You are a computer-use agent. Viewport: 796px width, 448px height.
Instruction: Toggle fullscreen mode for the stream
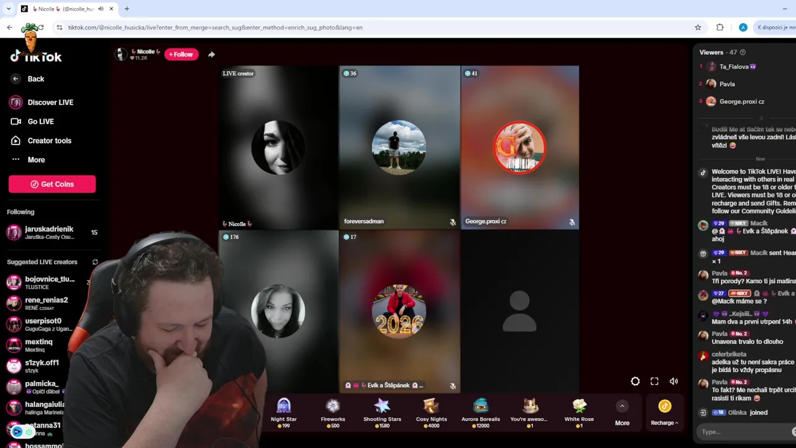pyautogui.click(x=654, y=381)
